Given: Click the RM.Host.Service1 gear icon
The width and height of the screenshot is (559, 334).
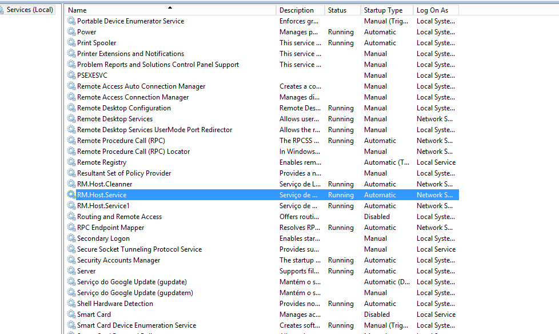Looking at the screenshot, I should click(71, 205).
